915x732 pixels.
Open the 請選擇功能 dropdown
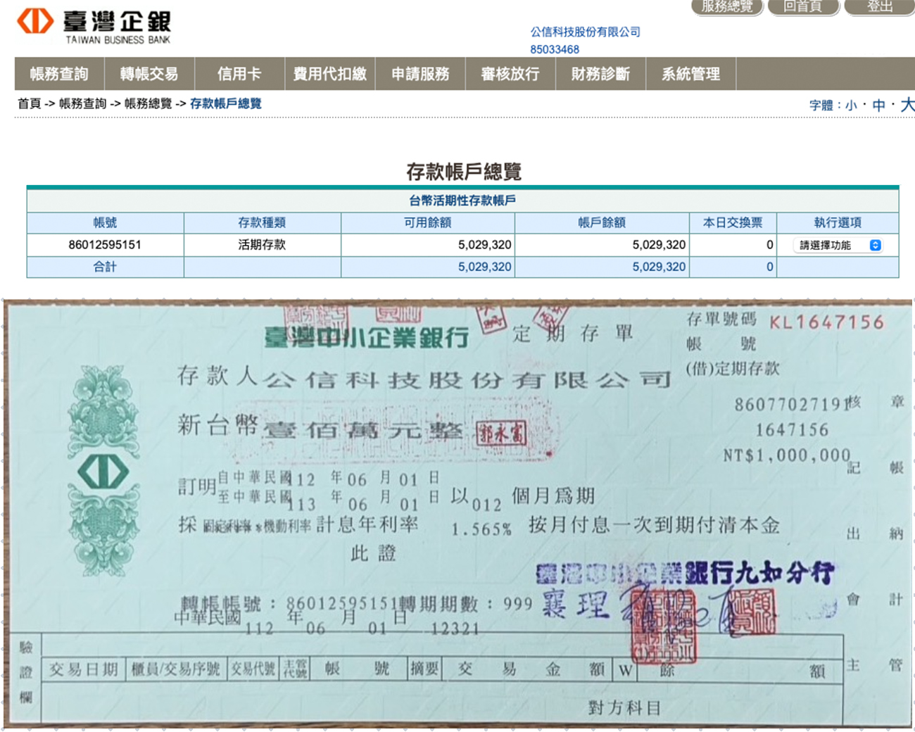(838, 245)
